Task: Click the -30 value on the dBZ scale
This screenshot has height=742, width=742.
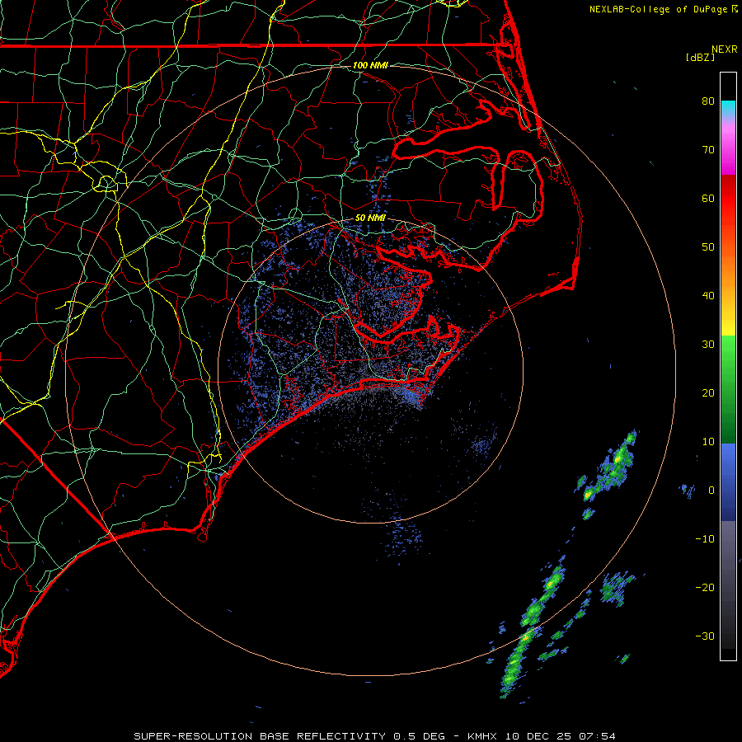Action: [x=705, y=636]
